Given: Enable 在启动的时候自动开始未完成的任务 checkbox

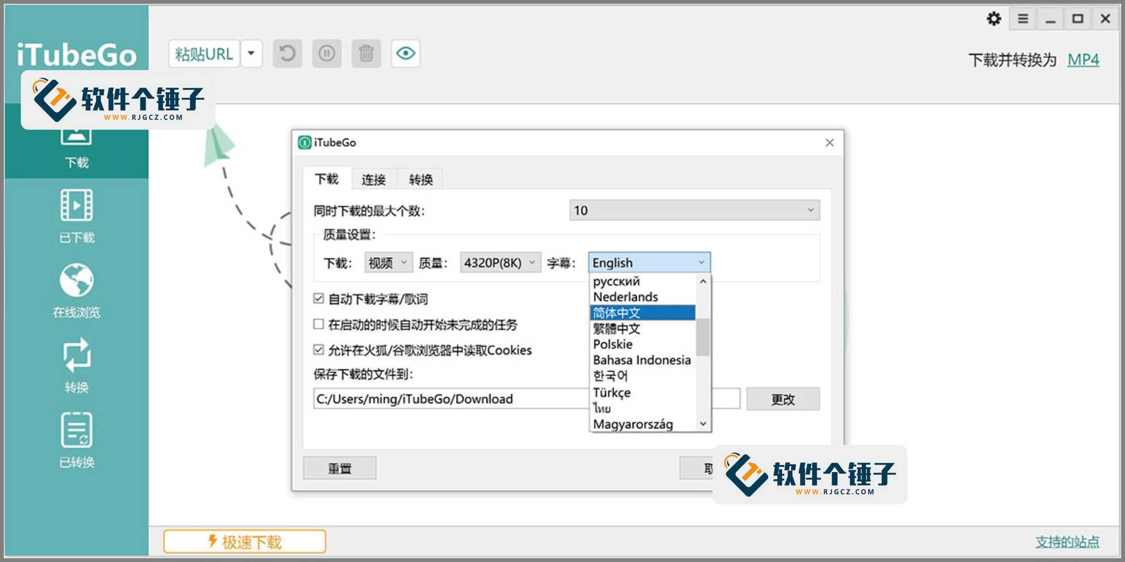Looking at the screenshot, I should (x=319, y=324).
